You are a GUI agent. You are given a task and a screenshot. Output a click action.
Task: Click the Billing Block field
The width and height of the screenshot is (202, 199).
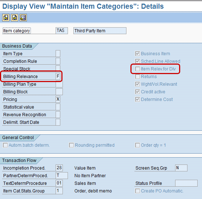click(59, 92)
